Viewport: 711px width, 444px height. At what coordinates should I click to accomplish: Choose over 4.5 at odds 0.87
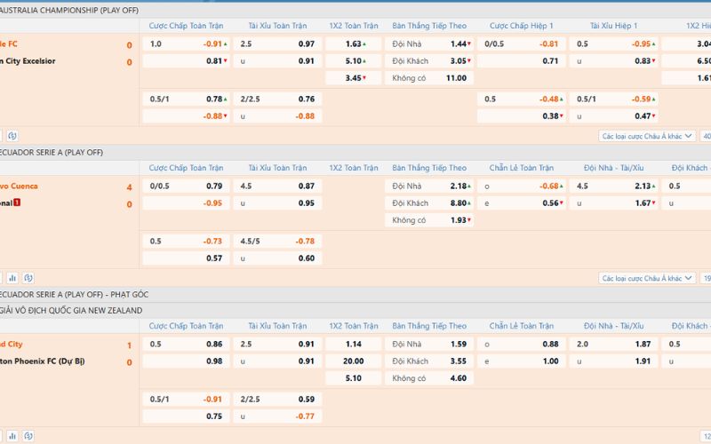[306, 186]
